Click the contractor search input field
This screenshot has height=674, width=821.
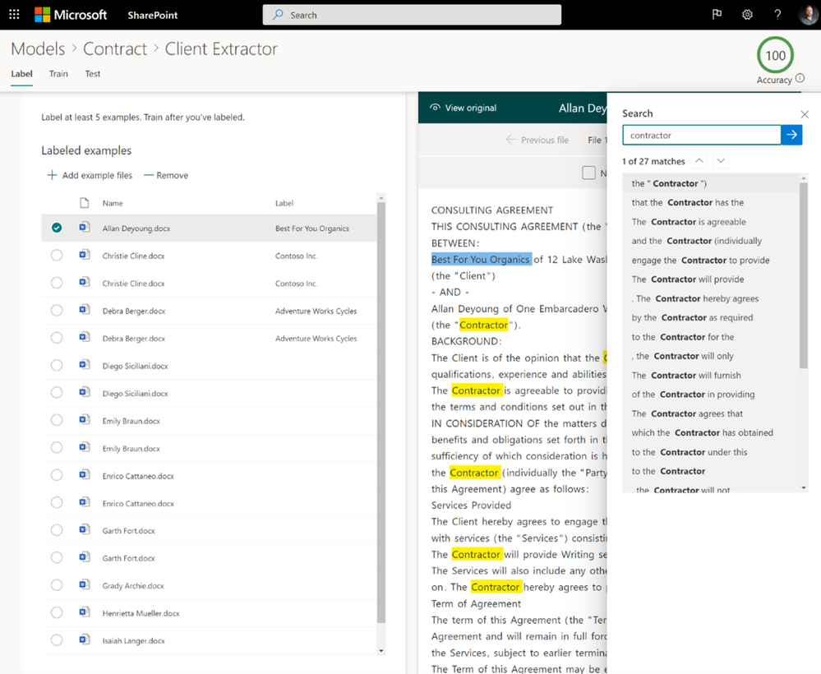pyautogui.click(x=702, y=135)
